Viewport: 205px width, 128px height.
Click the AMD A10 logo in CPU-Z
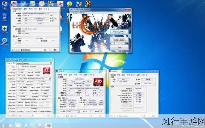click(98, 82)
